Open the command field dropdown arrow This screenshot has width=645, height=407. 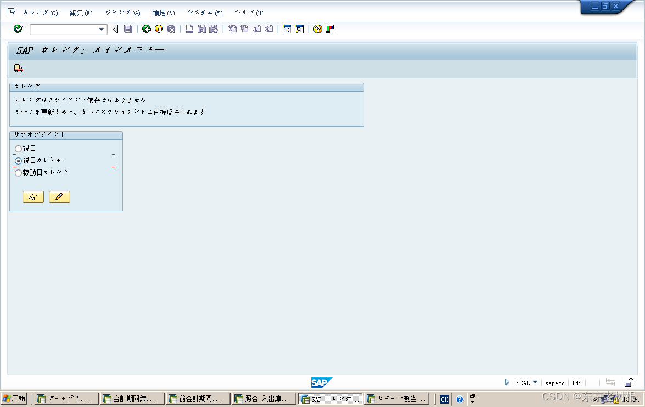pyautogui.click(x=101, y=29)
